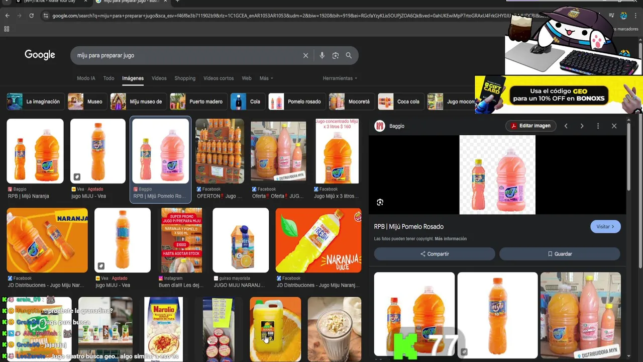Open the Videos cortos tab
643x362 pixels.
[x=219, y=78]
